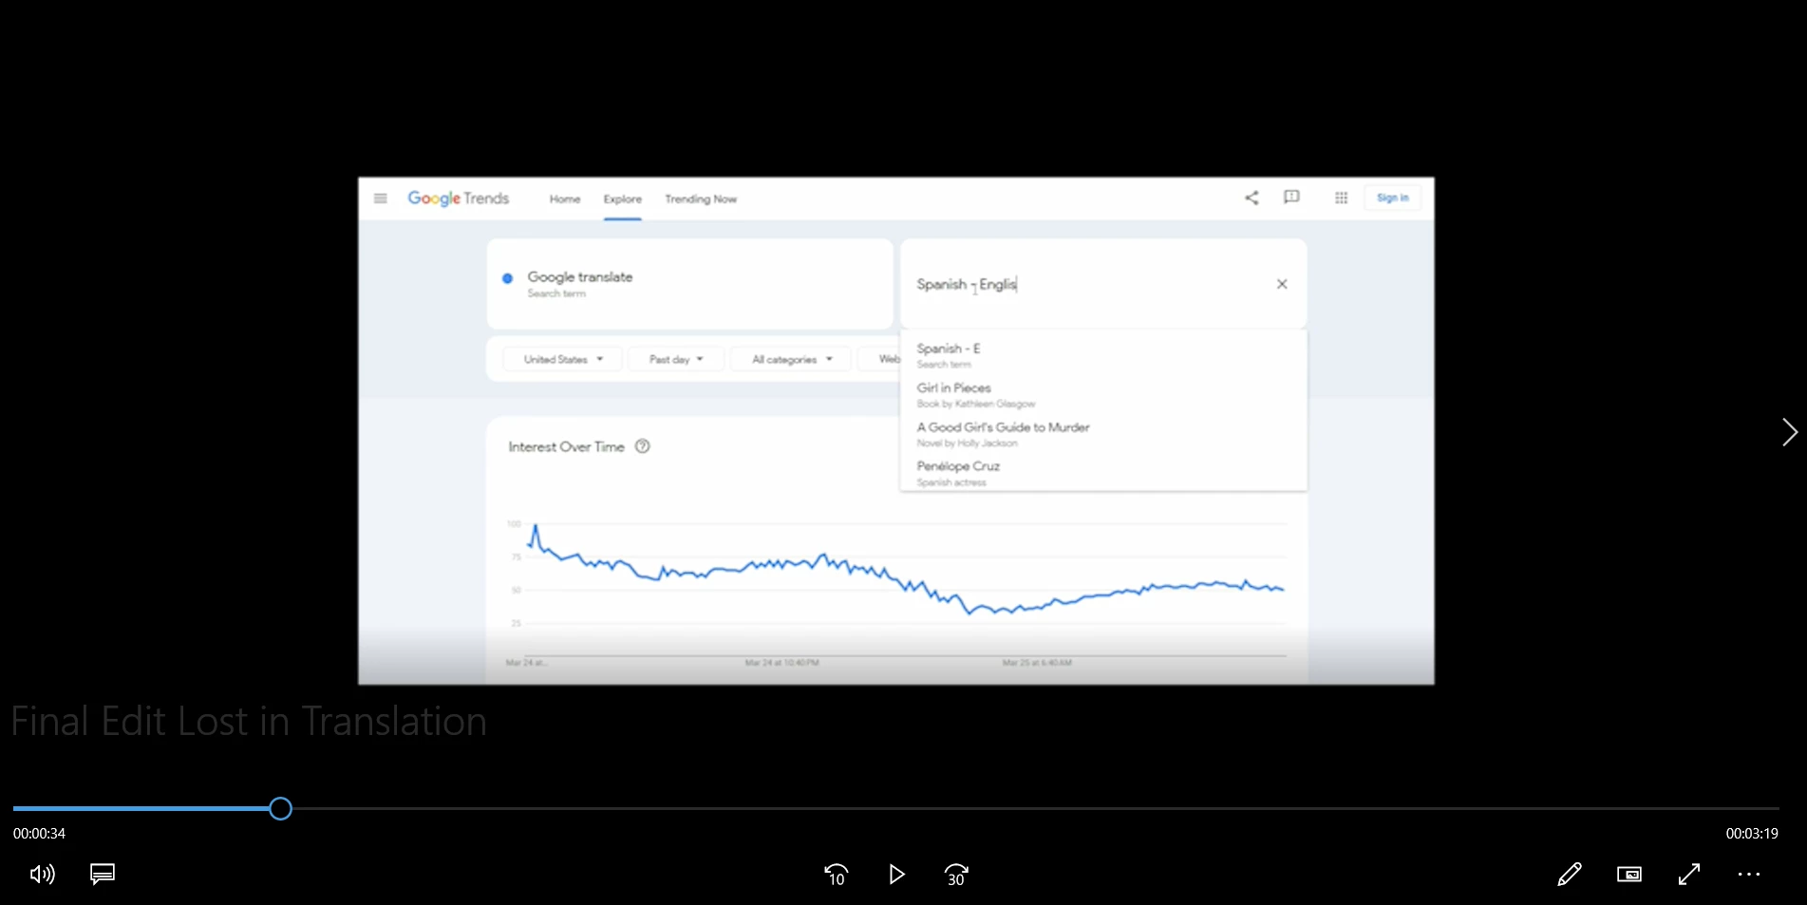Click the send feedback icon
The width and height of the screenshot is (1807, 905).
(x=1291, y=198)
